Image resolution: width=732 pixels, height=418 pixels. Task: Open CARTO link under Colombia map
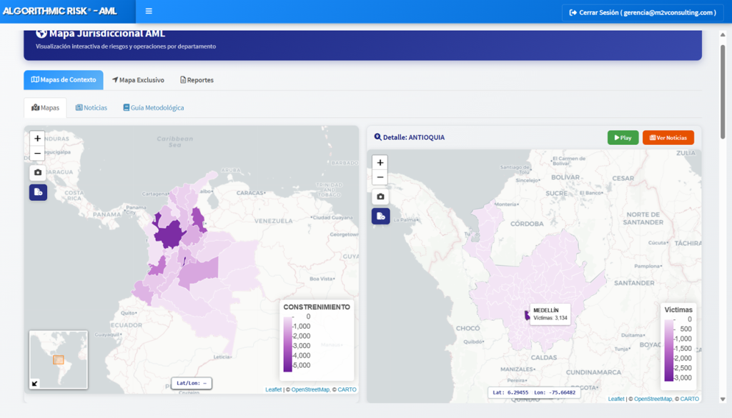pos(347,389)
